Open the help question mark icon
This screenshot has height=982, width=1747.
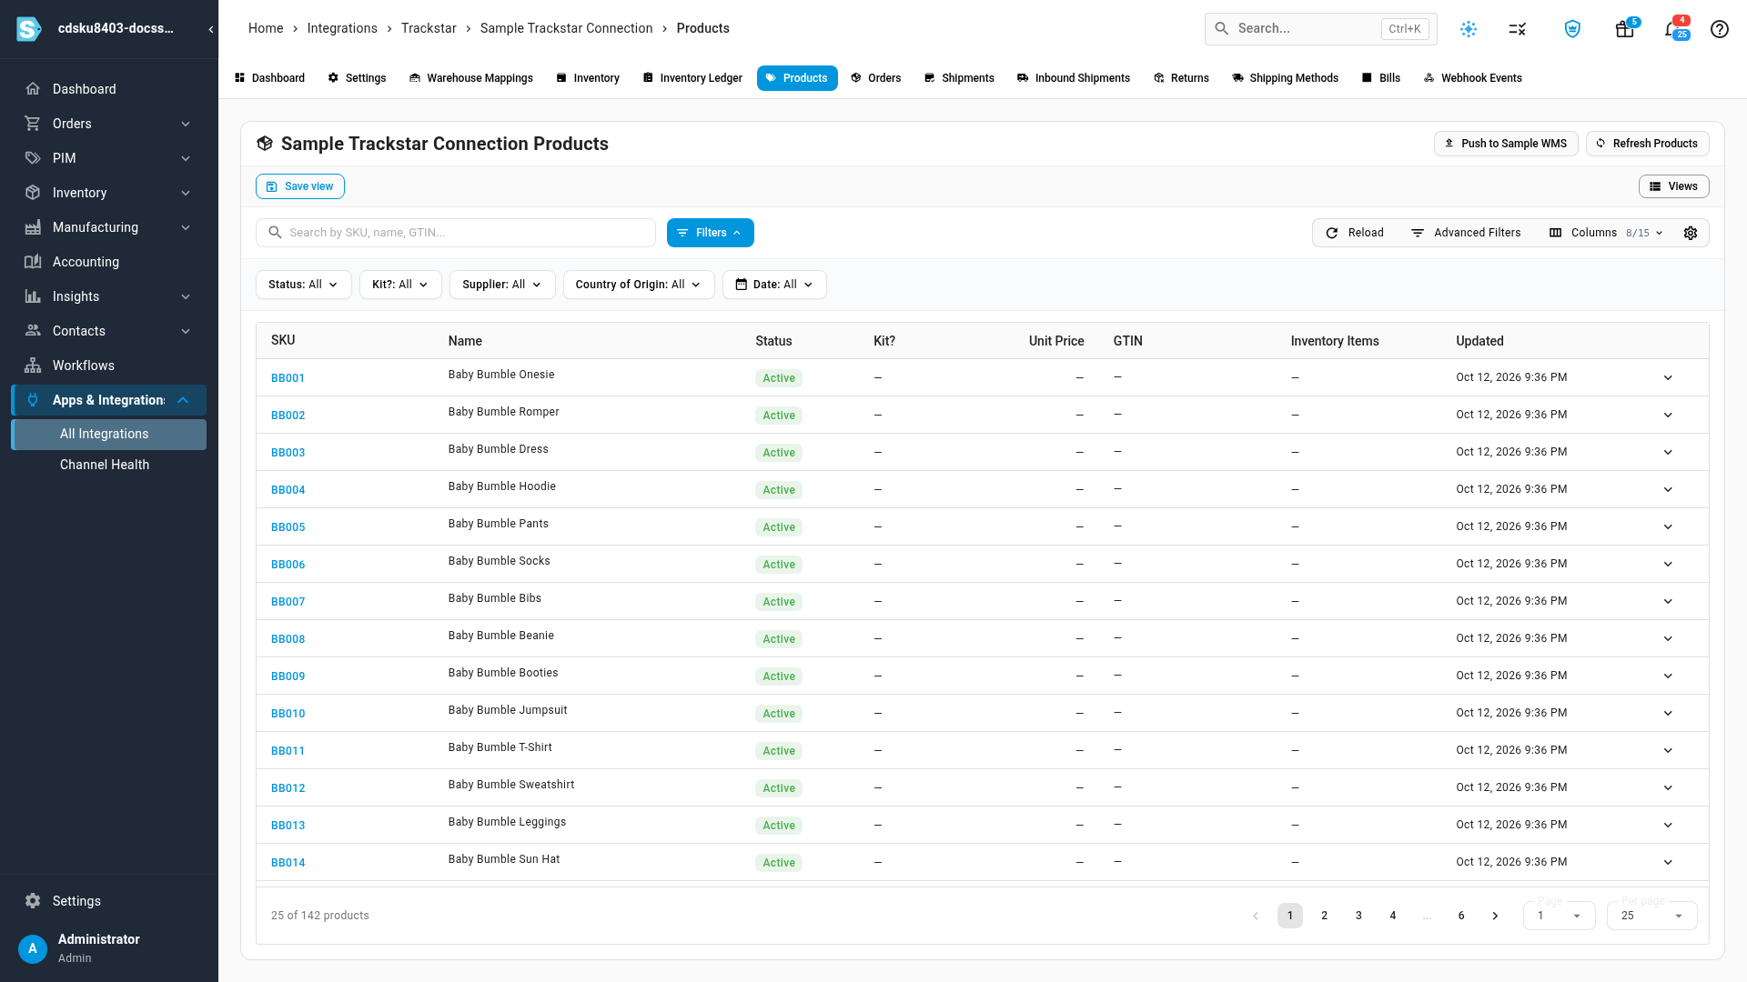click(1720, 29)
